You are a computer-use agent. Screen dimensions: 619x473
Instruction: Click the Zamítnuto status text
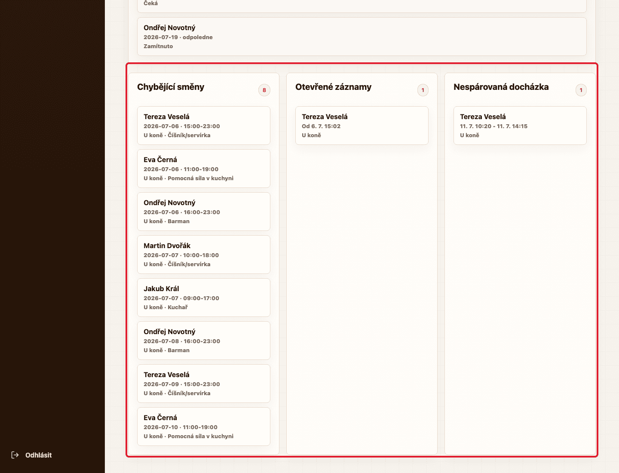click(x=158, y=46)
